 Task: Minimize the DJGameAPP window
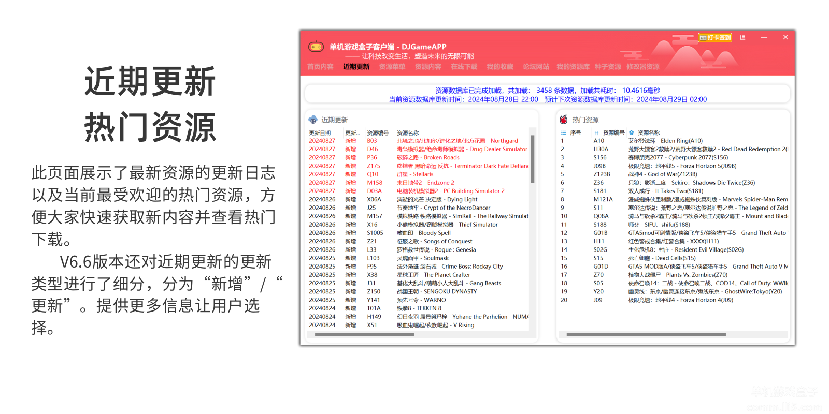tap(764, 37)
